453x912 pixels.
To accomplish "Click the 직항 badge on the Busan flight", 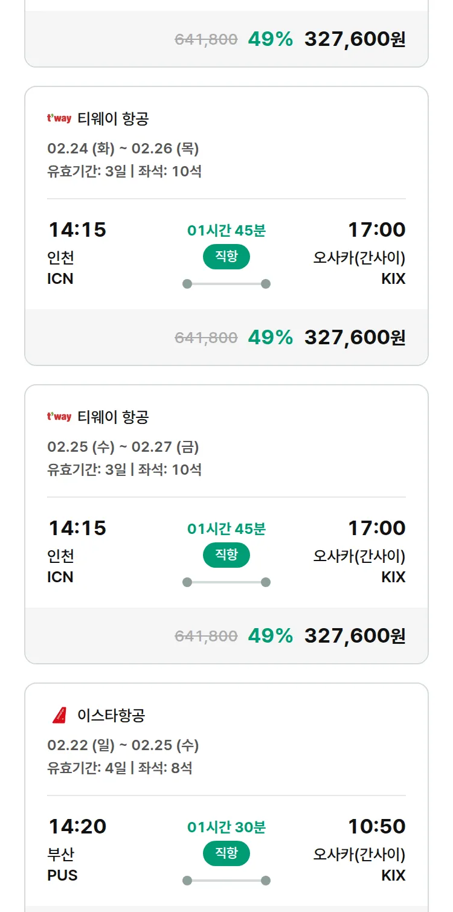I will pos(226,853).
